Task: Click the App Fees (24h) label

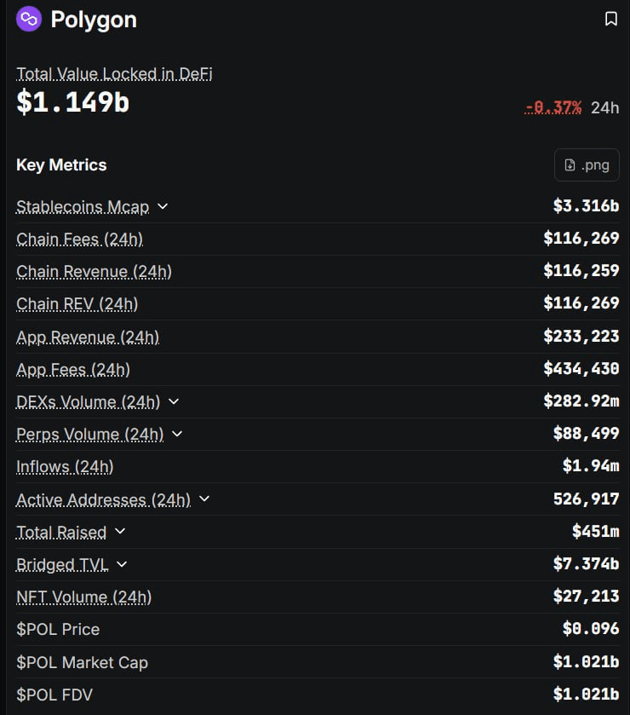Action: point(73,369)
